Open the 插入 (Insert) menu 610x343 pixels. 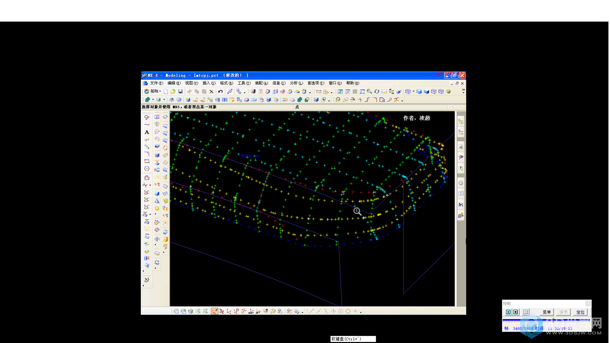(209, 83)
